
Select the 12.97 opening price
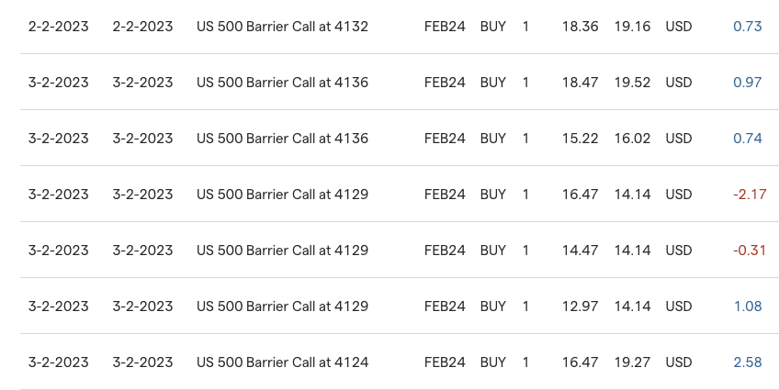(x=580, y=306)
